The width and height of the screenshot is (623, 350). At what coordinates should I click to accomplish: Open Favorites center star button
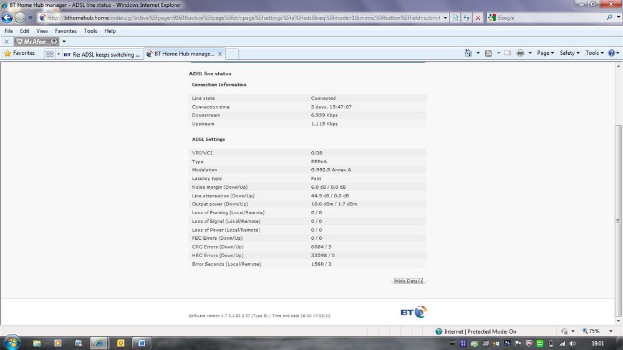[19, 53]
